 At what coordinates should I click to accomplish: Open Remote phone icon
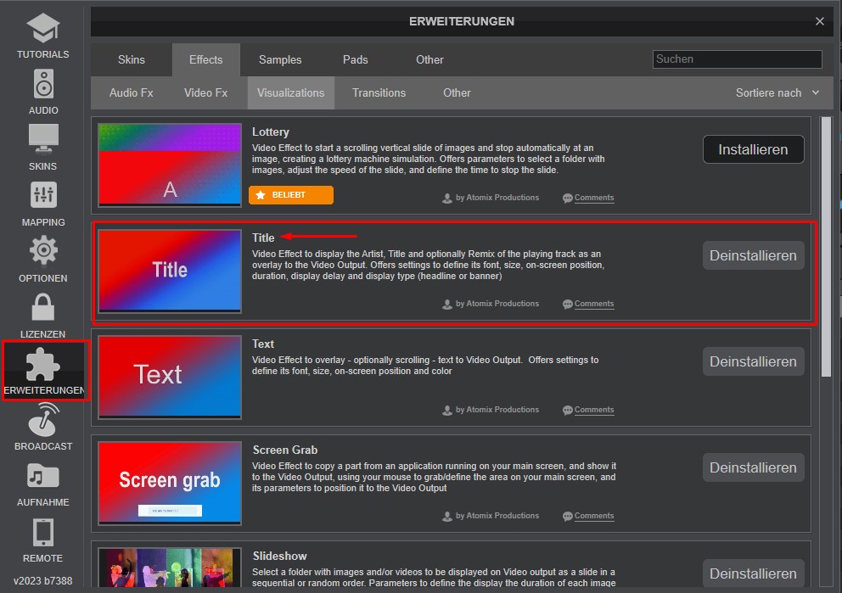[43, 532]
